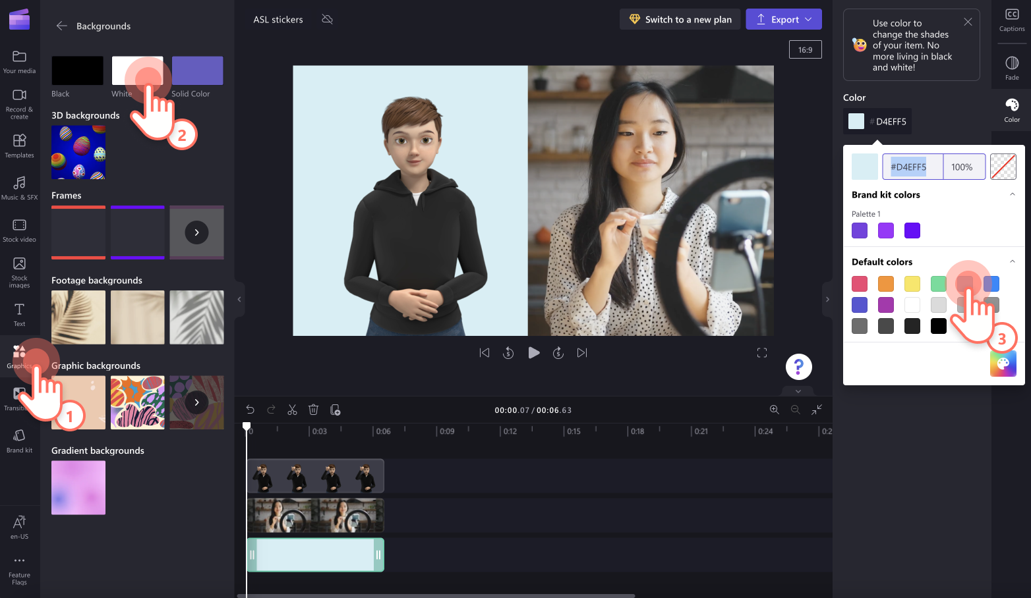
Task: Split the clip with scissors tool
Action: coord(292,410)
